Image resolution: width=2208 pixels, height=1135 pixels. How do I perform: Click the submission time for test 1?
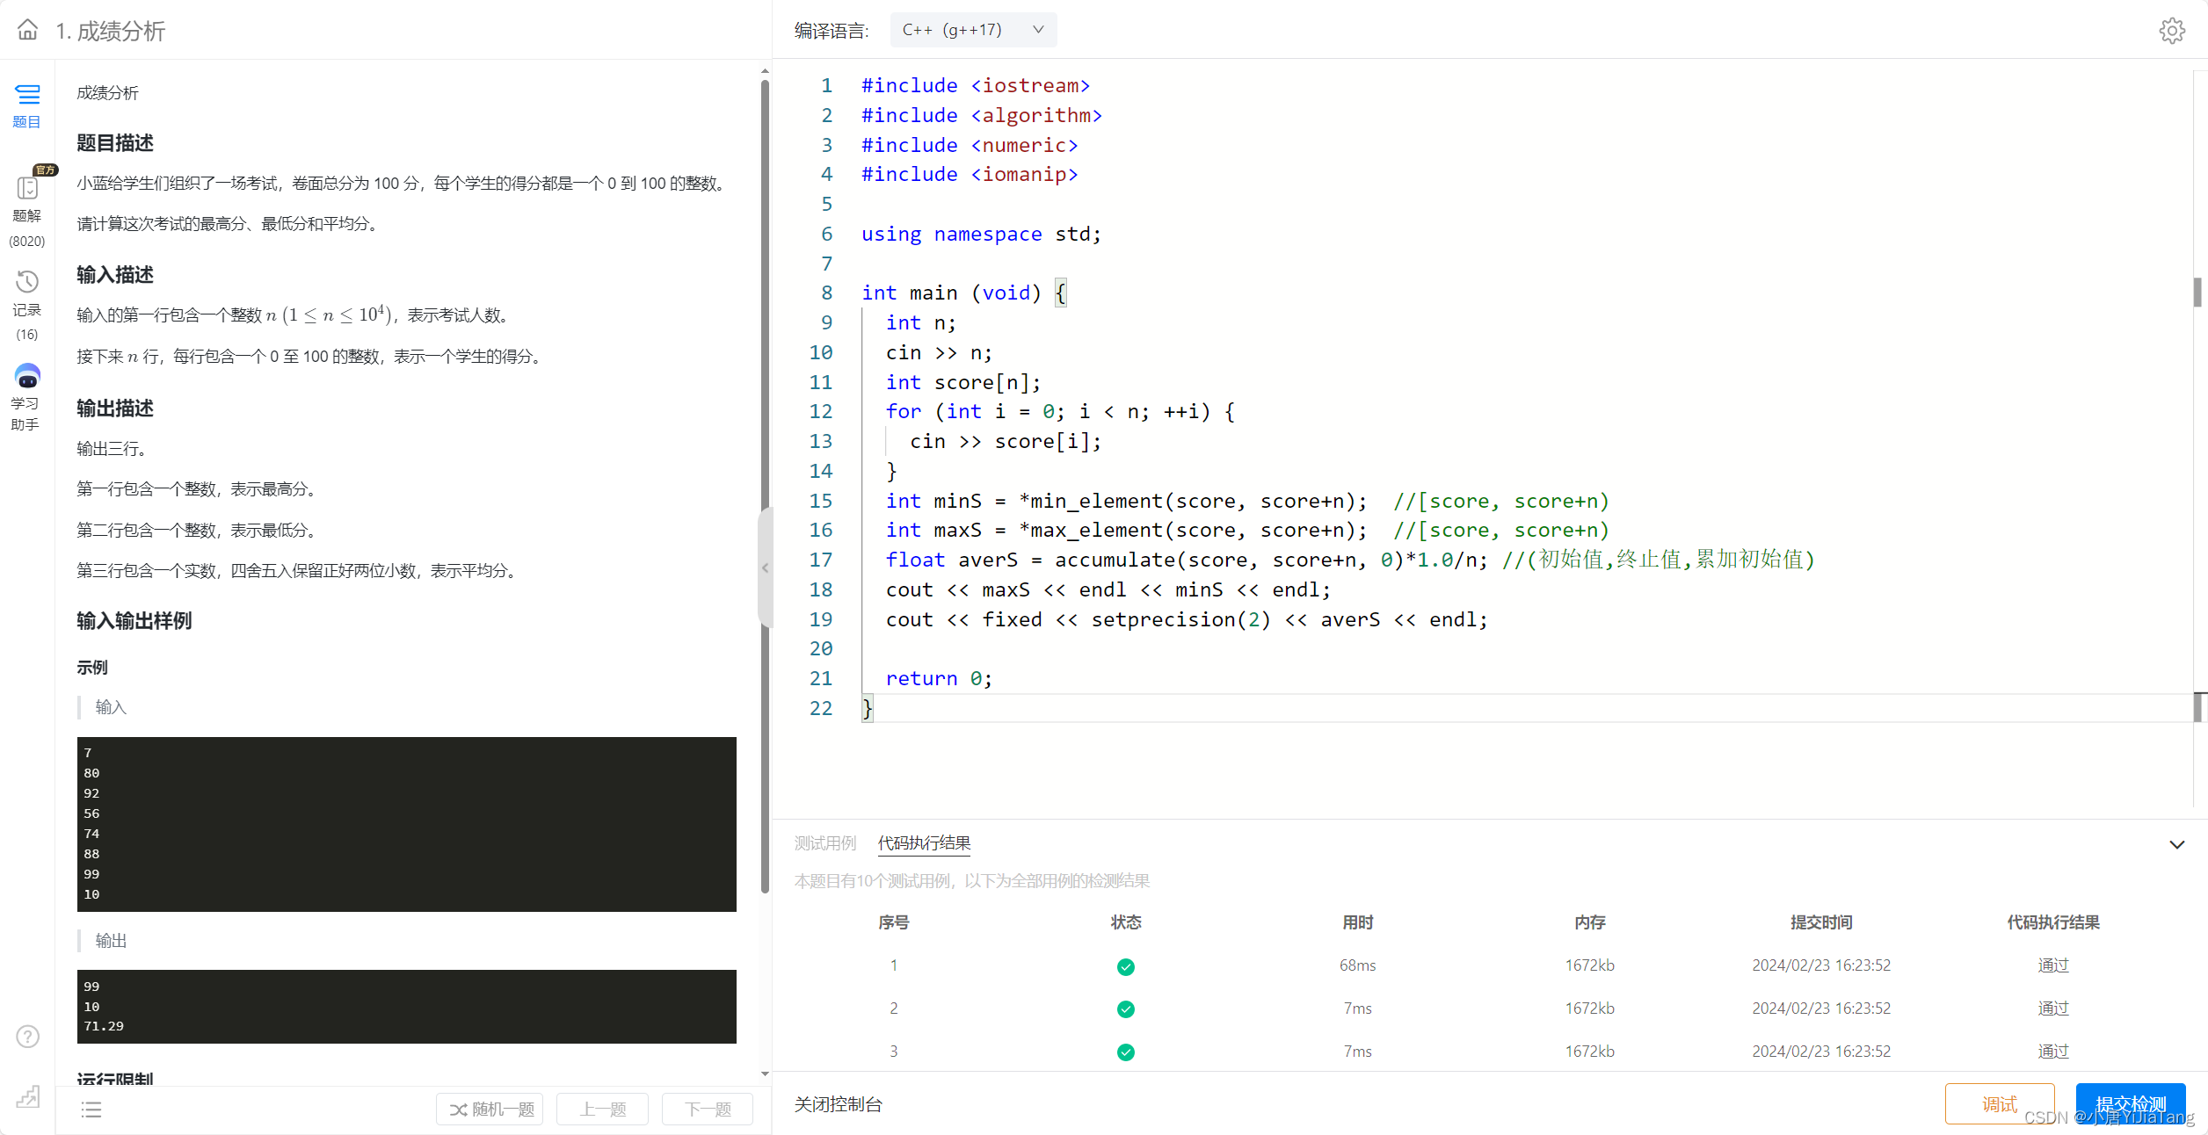pyautogui.click(x=1821, y=965)
